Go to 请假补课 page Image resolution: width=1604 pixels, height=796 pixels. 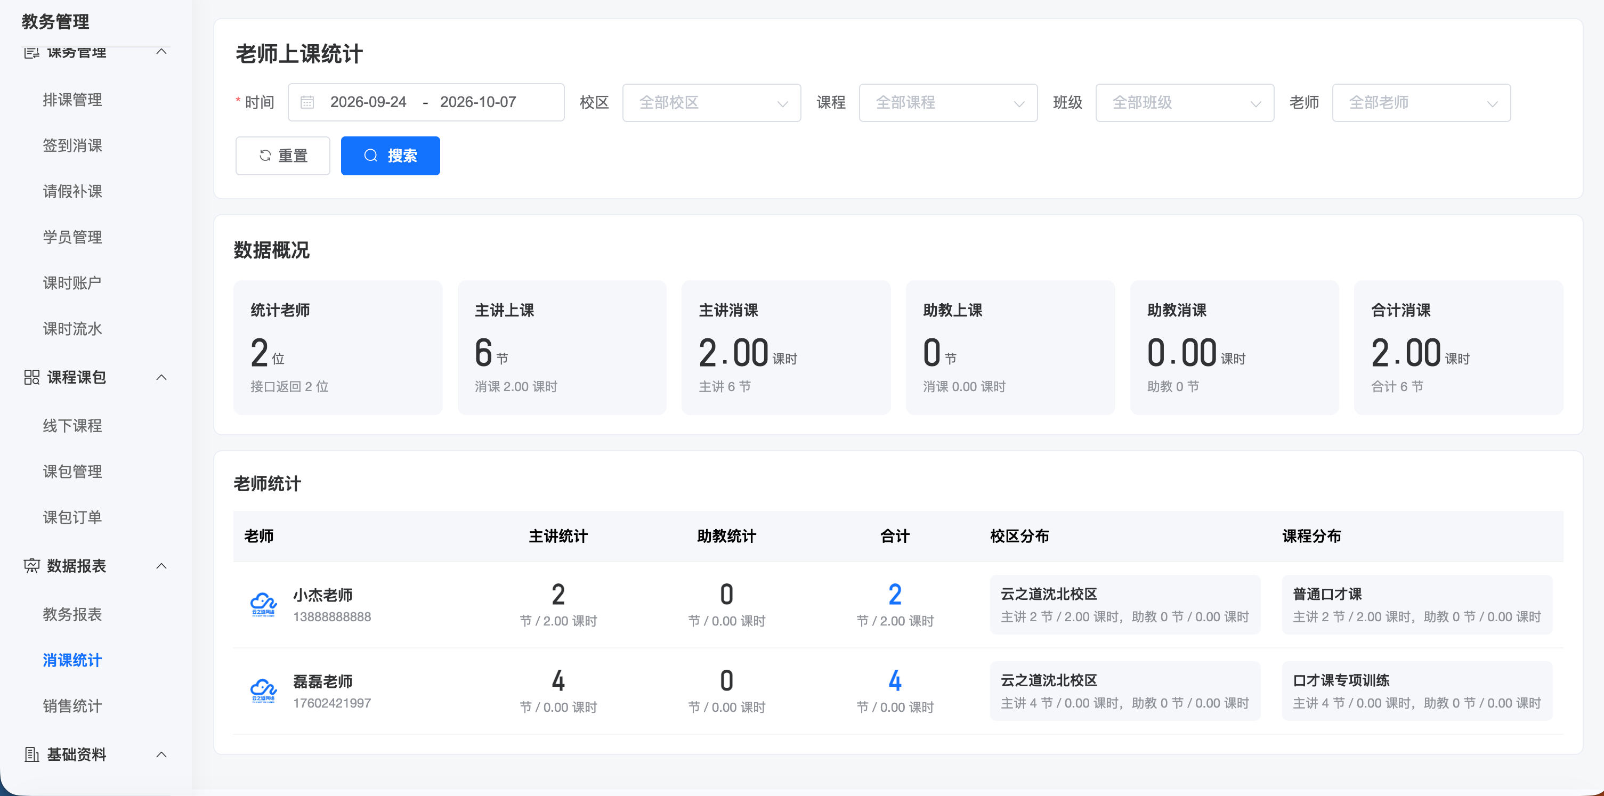coord(72,191)
